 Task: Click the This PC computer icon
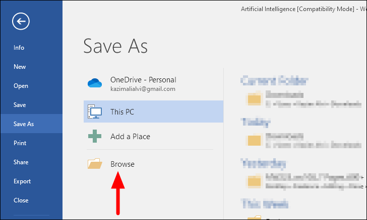click(95, 112)
